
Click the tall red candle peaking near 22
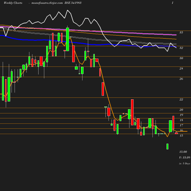click(132, 112)
